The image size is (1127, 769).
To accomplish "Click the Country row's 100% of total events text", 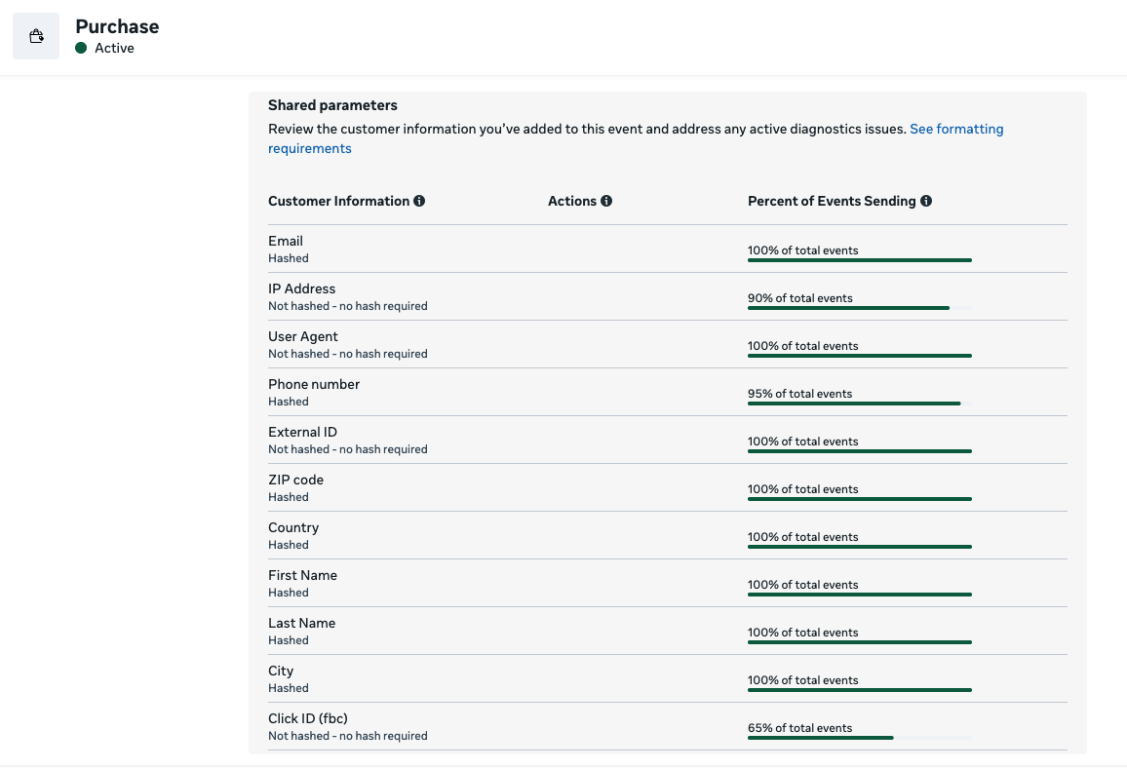I will tap(802, 537).
